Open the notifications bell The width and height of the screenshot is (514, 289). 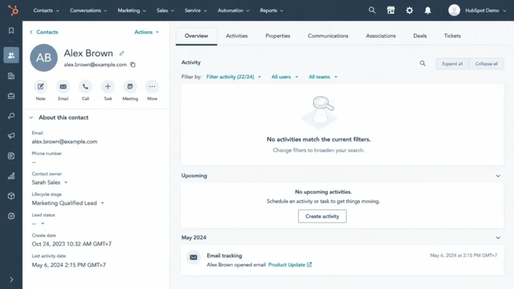(428, 10)
